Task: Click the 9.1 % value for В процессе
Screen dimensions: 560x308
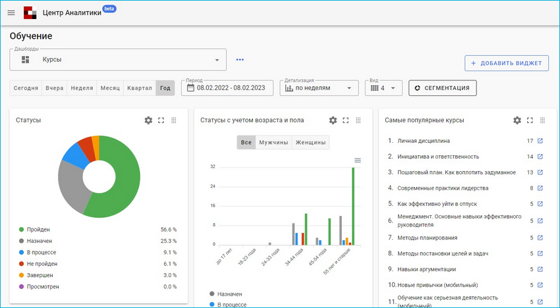Action: pos(170,252)
